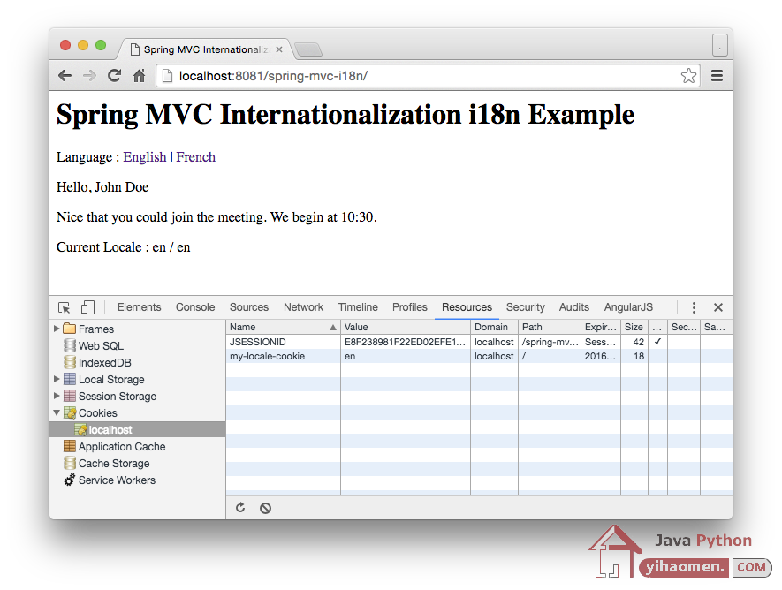Open the AngularJS tab
Viewport: 782px width, 590px height.
coord(628,307)
